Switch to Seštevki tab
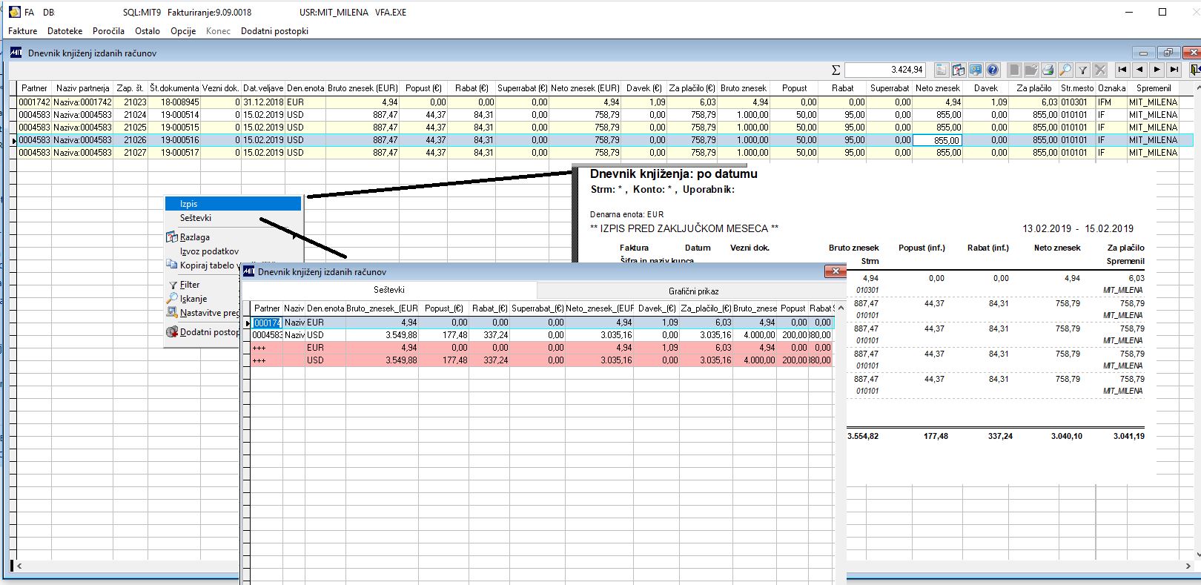Image resolution: width=1201 pixels, height=585 pixels. (389, 290)
